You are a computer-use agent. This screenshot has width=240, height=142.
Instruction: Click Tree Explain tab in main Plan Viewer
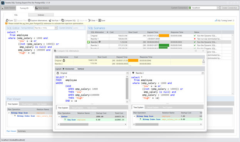13,104
